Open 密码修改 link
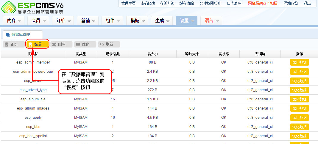Image resolution: width=318 pixels, height=144 pixels. (148, 4)
